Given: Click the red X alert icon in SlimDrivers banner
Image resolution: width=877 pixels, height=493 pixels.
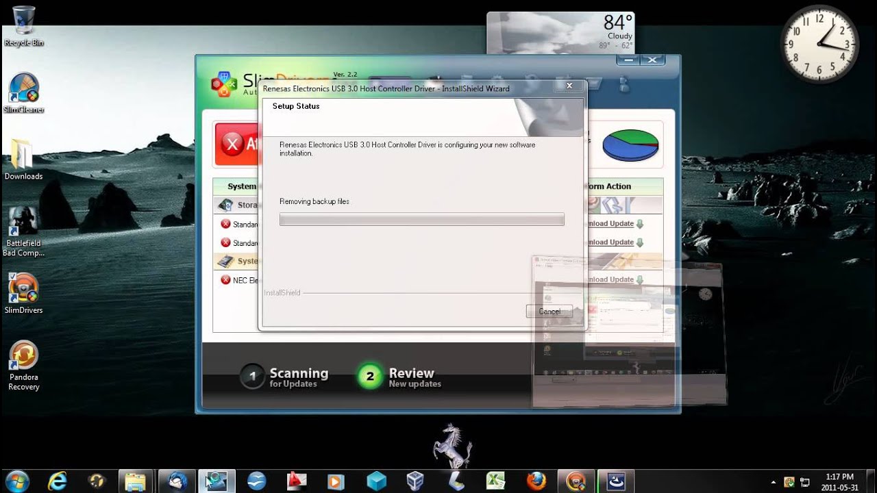Looking at the screenshot, I should pos(233,144).
